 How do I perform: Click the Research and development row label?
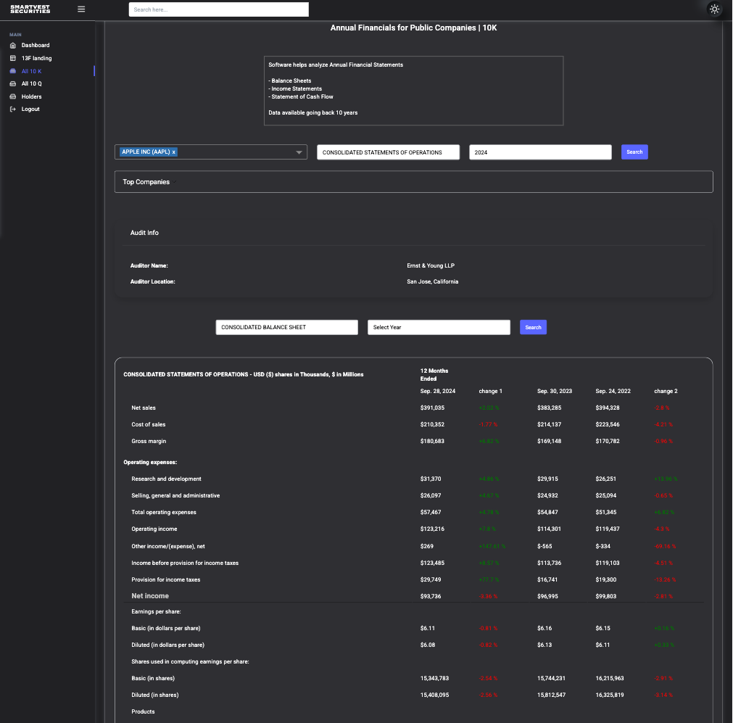(167, 479)
